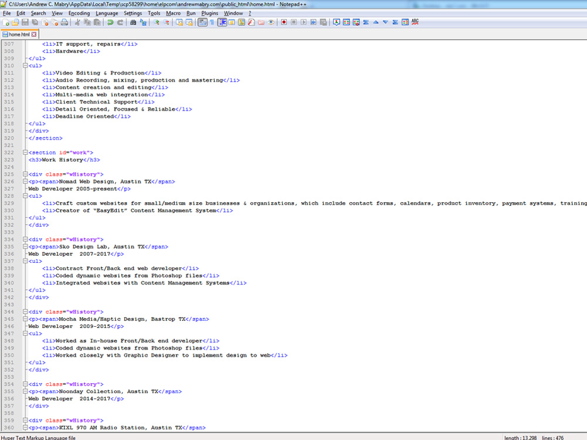Viewport: 587px width, 440px height.
Task: Toggle the indent guide toolbar button
Action: 222,22
